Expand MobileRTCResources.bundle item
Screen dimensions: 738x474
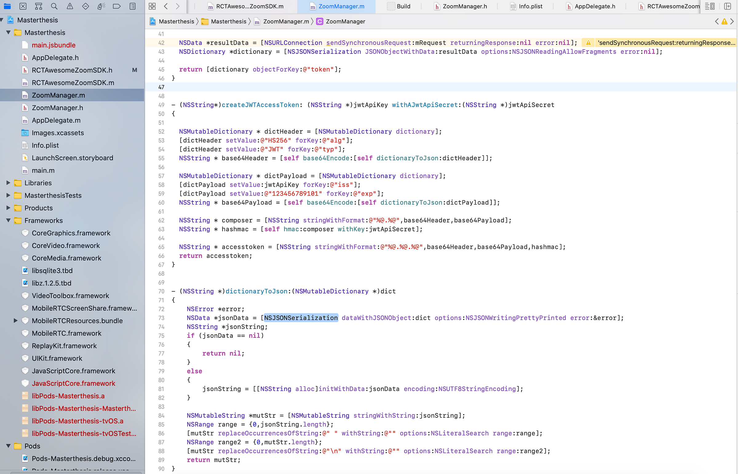pos(15,321)
